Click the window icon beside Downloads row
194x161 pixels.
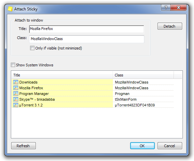(16, 82)
